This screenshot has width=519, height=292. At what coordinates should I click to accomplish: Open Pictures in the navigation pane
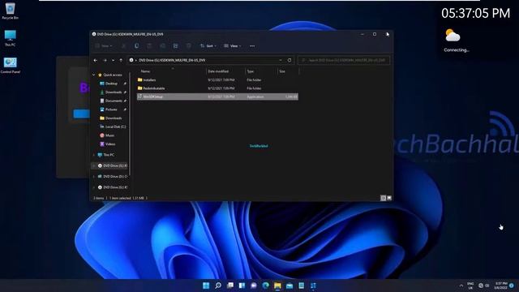tap(111, 109)
